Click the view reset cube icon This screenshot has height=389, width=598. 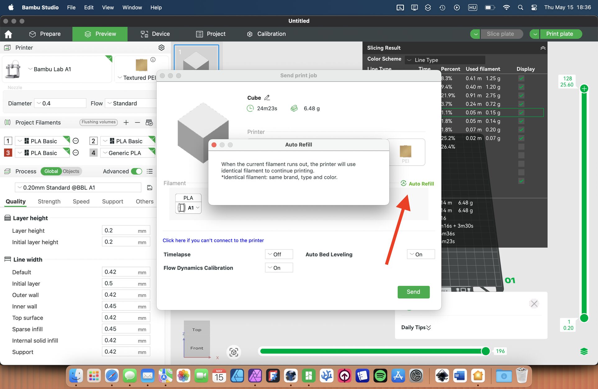point(234,352)
